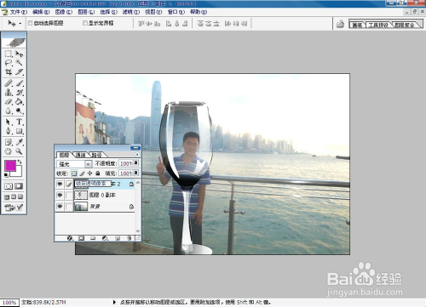
Task: Select the Lasso tool
Action: coord(9,63)
